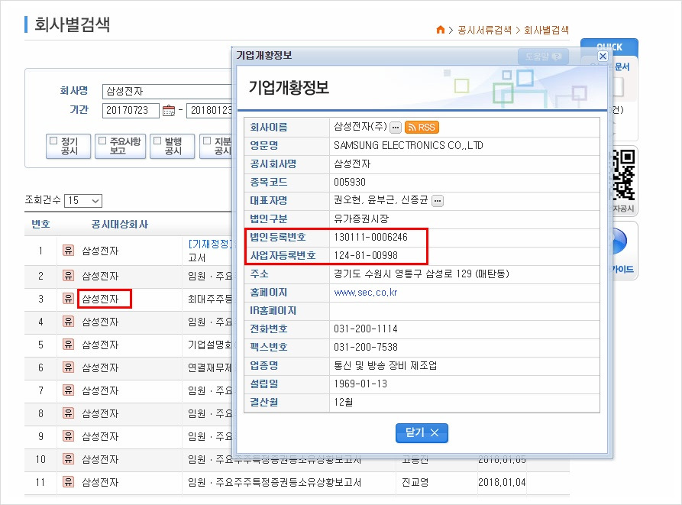The width and height of the screenshot is (682, 505).
Task: Click the [기재정정] report link in row 1
Action: (210, 244)
